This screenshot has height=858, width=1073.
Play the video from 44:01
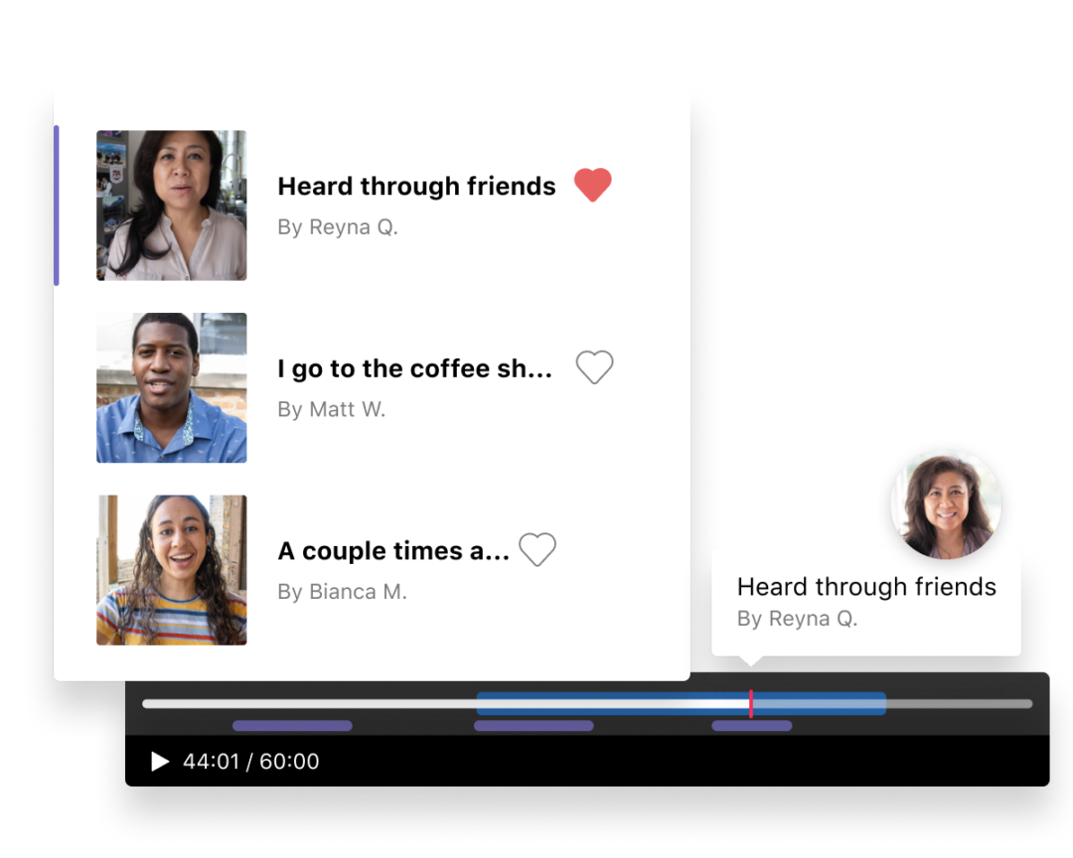pyautogui.click(x=159, y=761)
